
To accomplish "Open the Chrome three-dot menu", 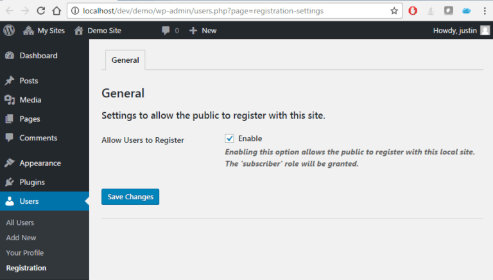I will (485, 11).
